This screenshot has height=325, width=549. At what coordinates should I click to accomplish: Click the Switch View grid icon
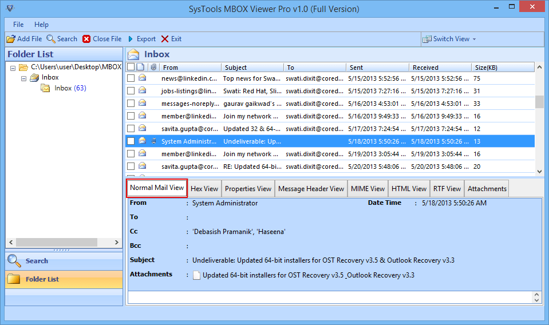click(x=427, y=39)
